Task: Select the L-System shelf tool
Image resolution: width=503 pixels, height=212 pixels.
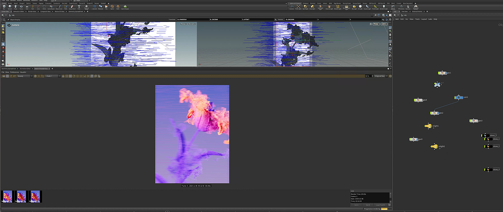Action: [x=94, y=7]
